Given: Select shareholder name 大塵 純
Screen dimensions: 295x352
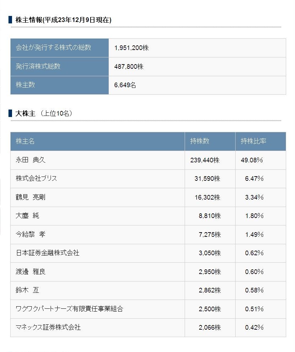Looking at the screenshot, I should click(27, 216).
